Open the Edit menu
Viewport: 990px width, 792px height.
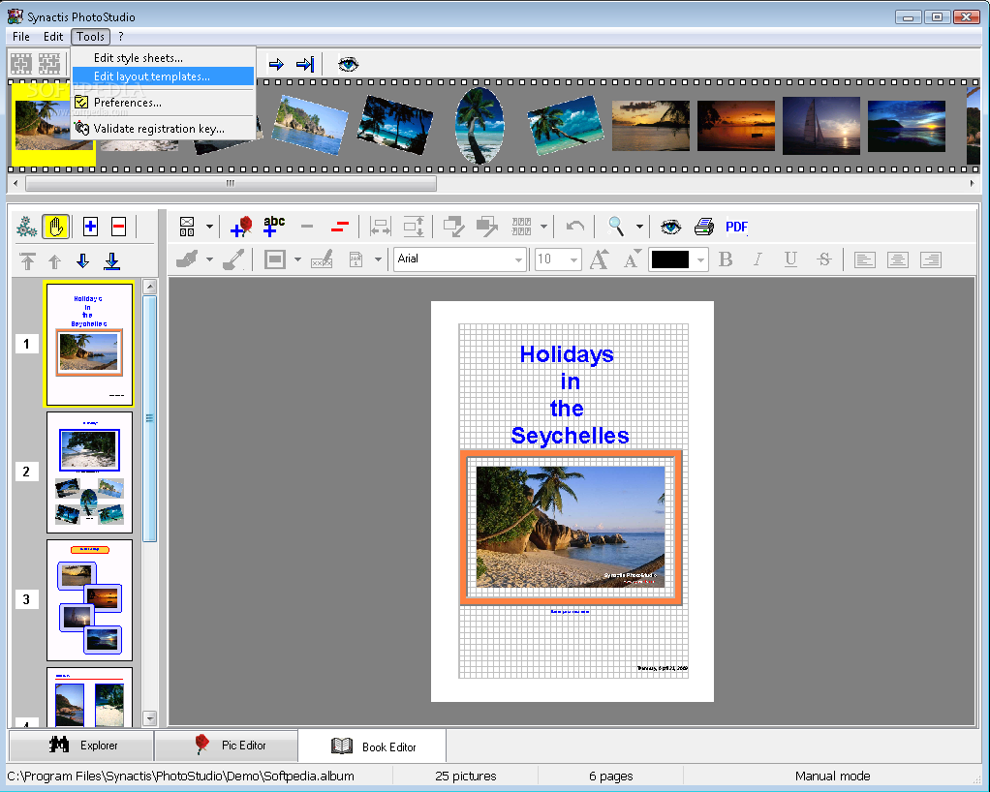(53, 37)
